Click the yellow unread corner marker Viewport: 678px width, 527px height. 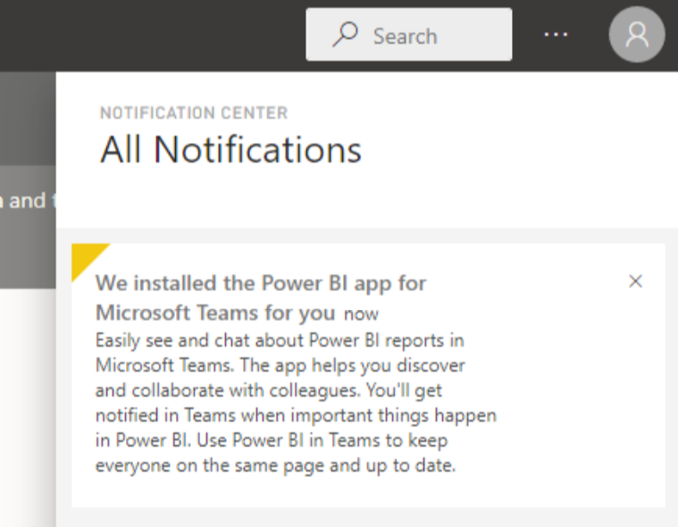[x=87, y=258]
